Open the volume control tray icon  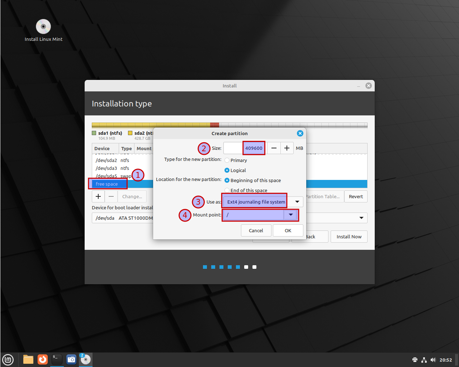[433, 360]
